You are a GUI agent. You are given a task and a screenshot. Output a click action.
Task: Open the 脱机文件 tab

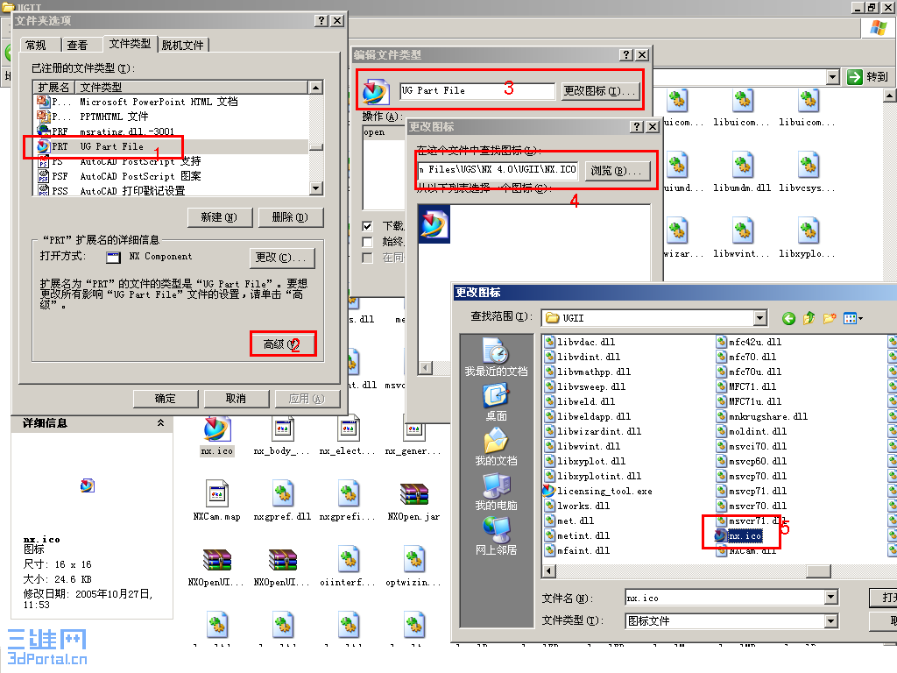click(x=182, y=45)
